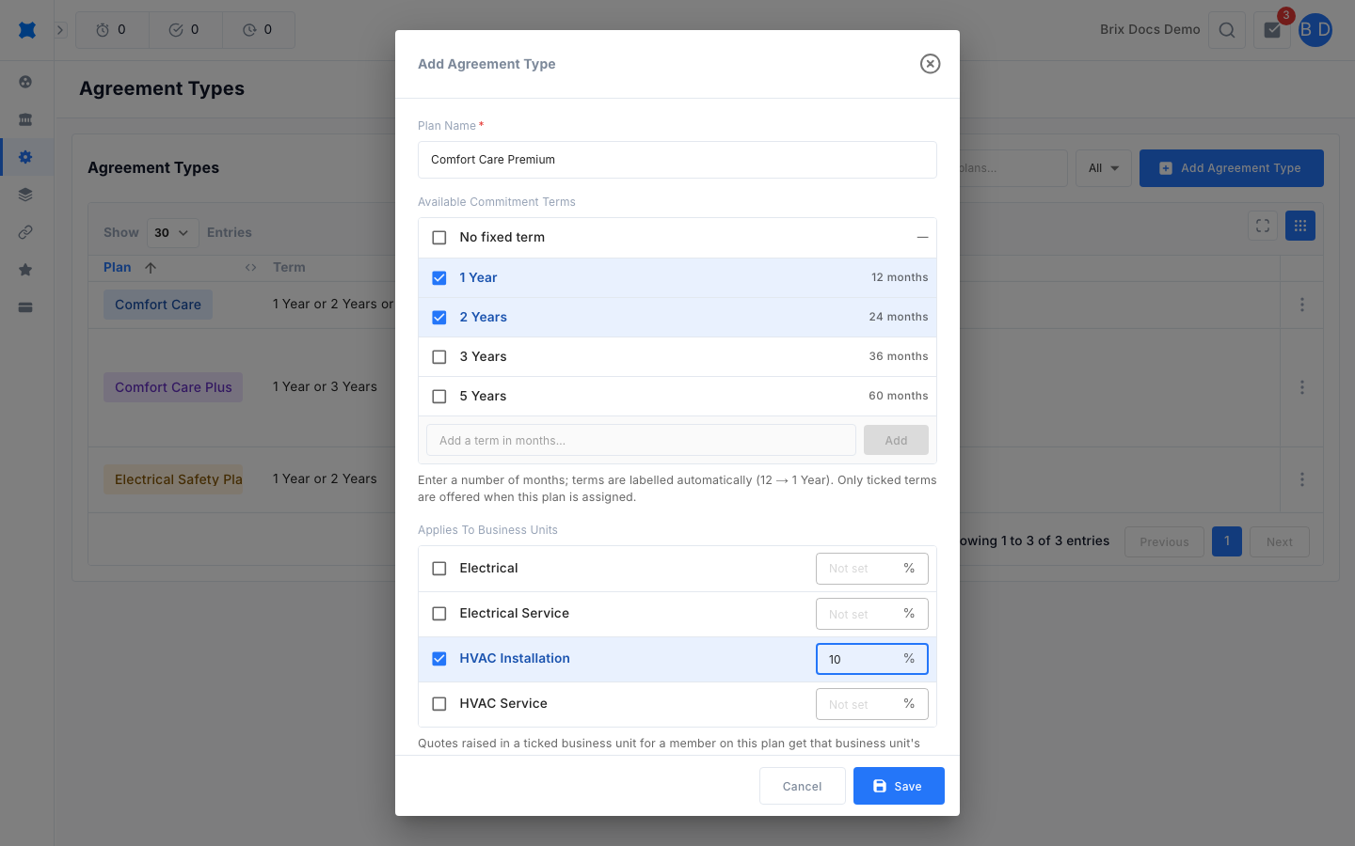Click the Add term button
The width and height of the screenshot is (1355, 846).
tap(896, 440)
